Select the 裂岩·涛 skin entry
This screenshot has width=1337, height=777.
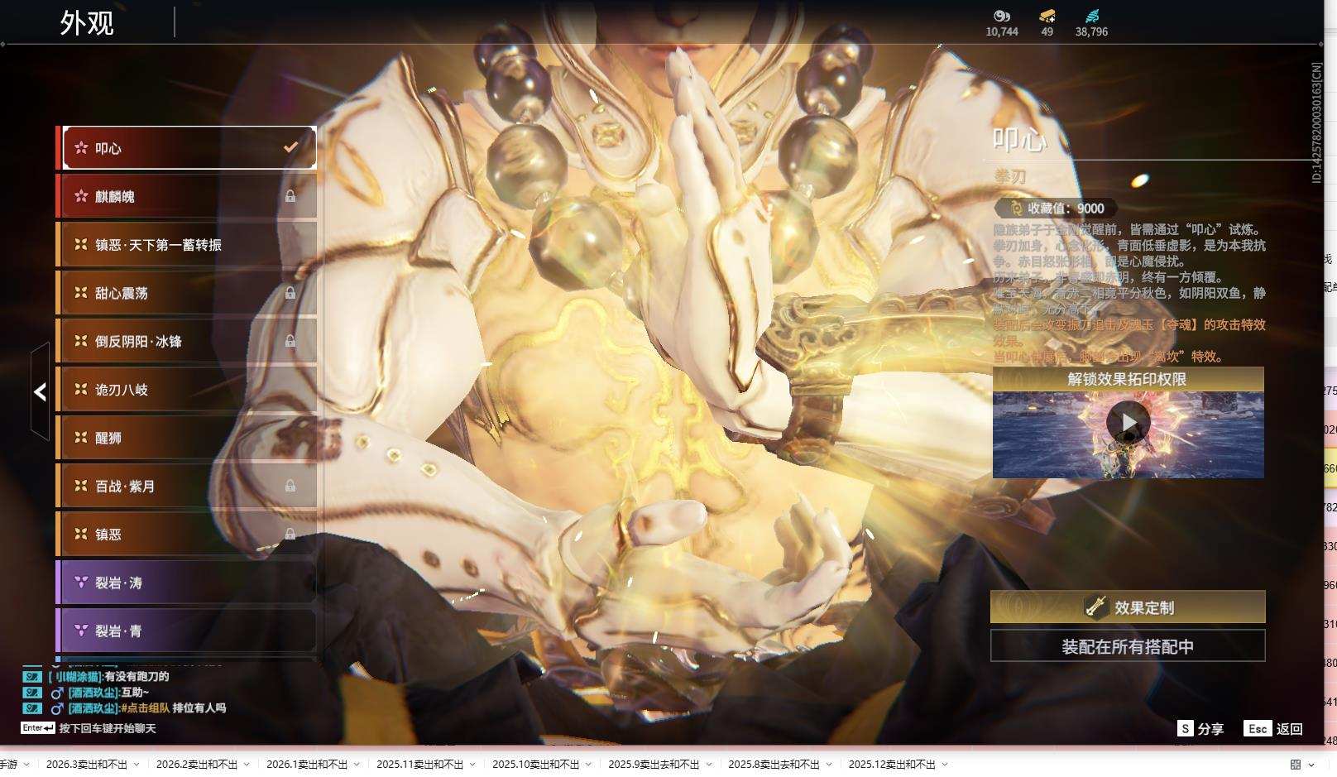point(189,583)
